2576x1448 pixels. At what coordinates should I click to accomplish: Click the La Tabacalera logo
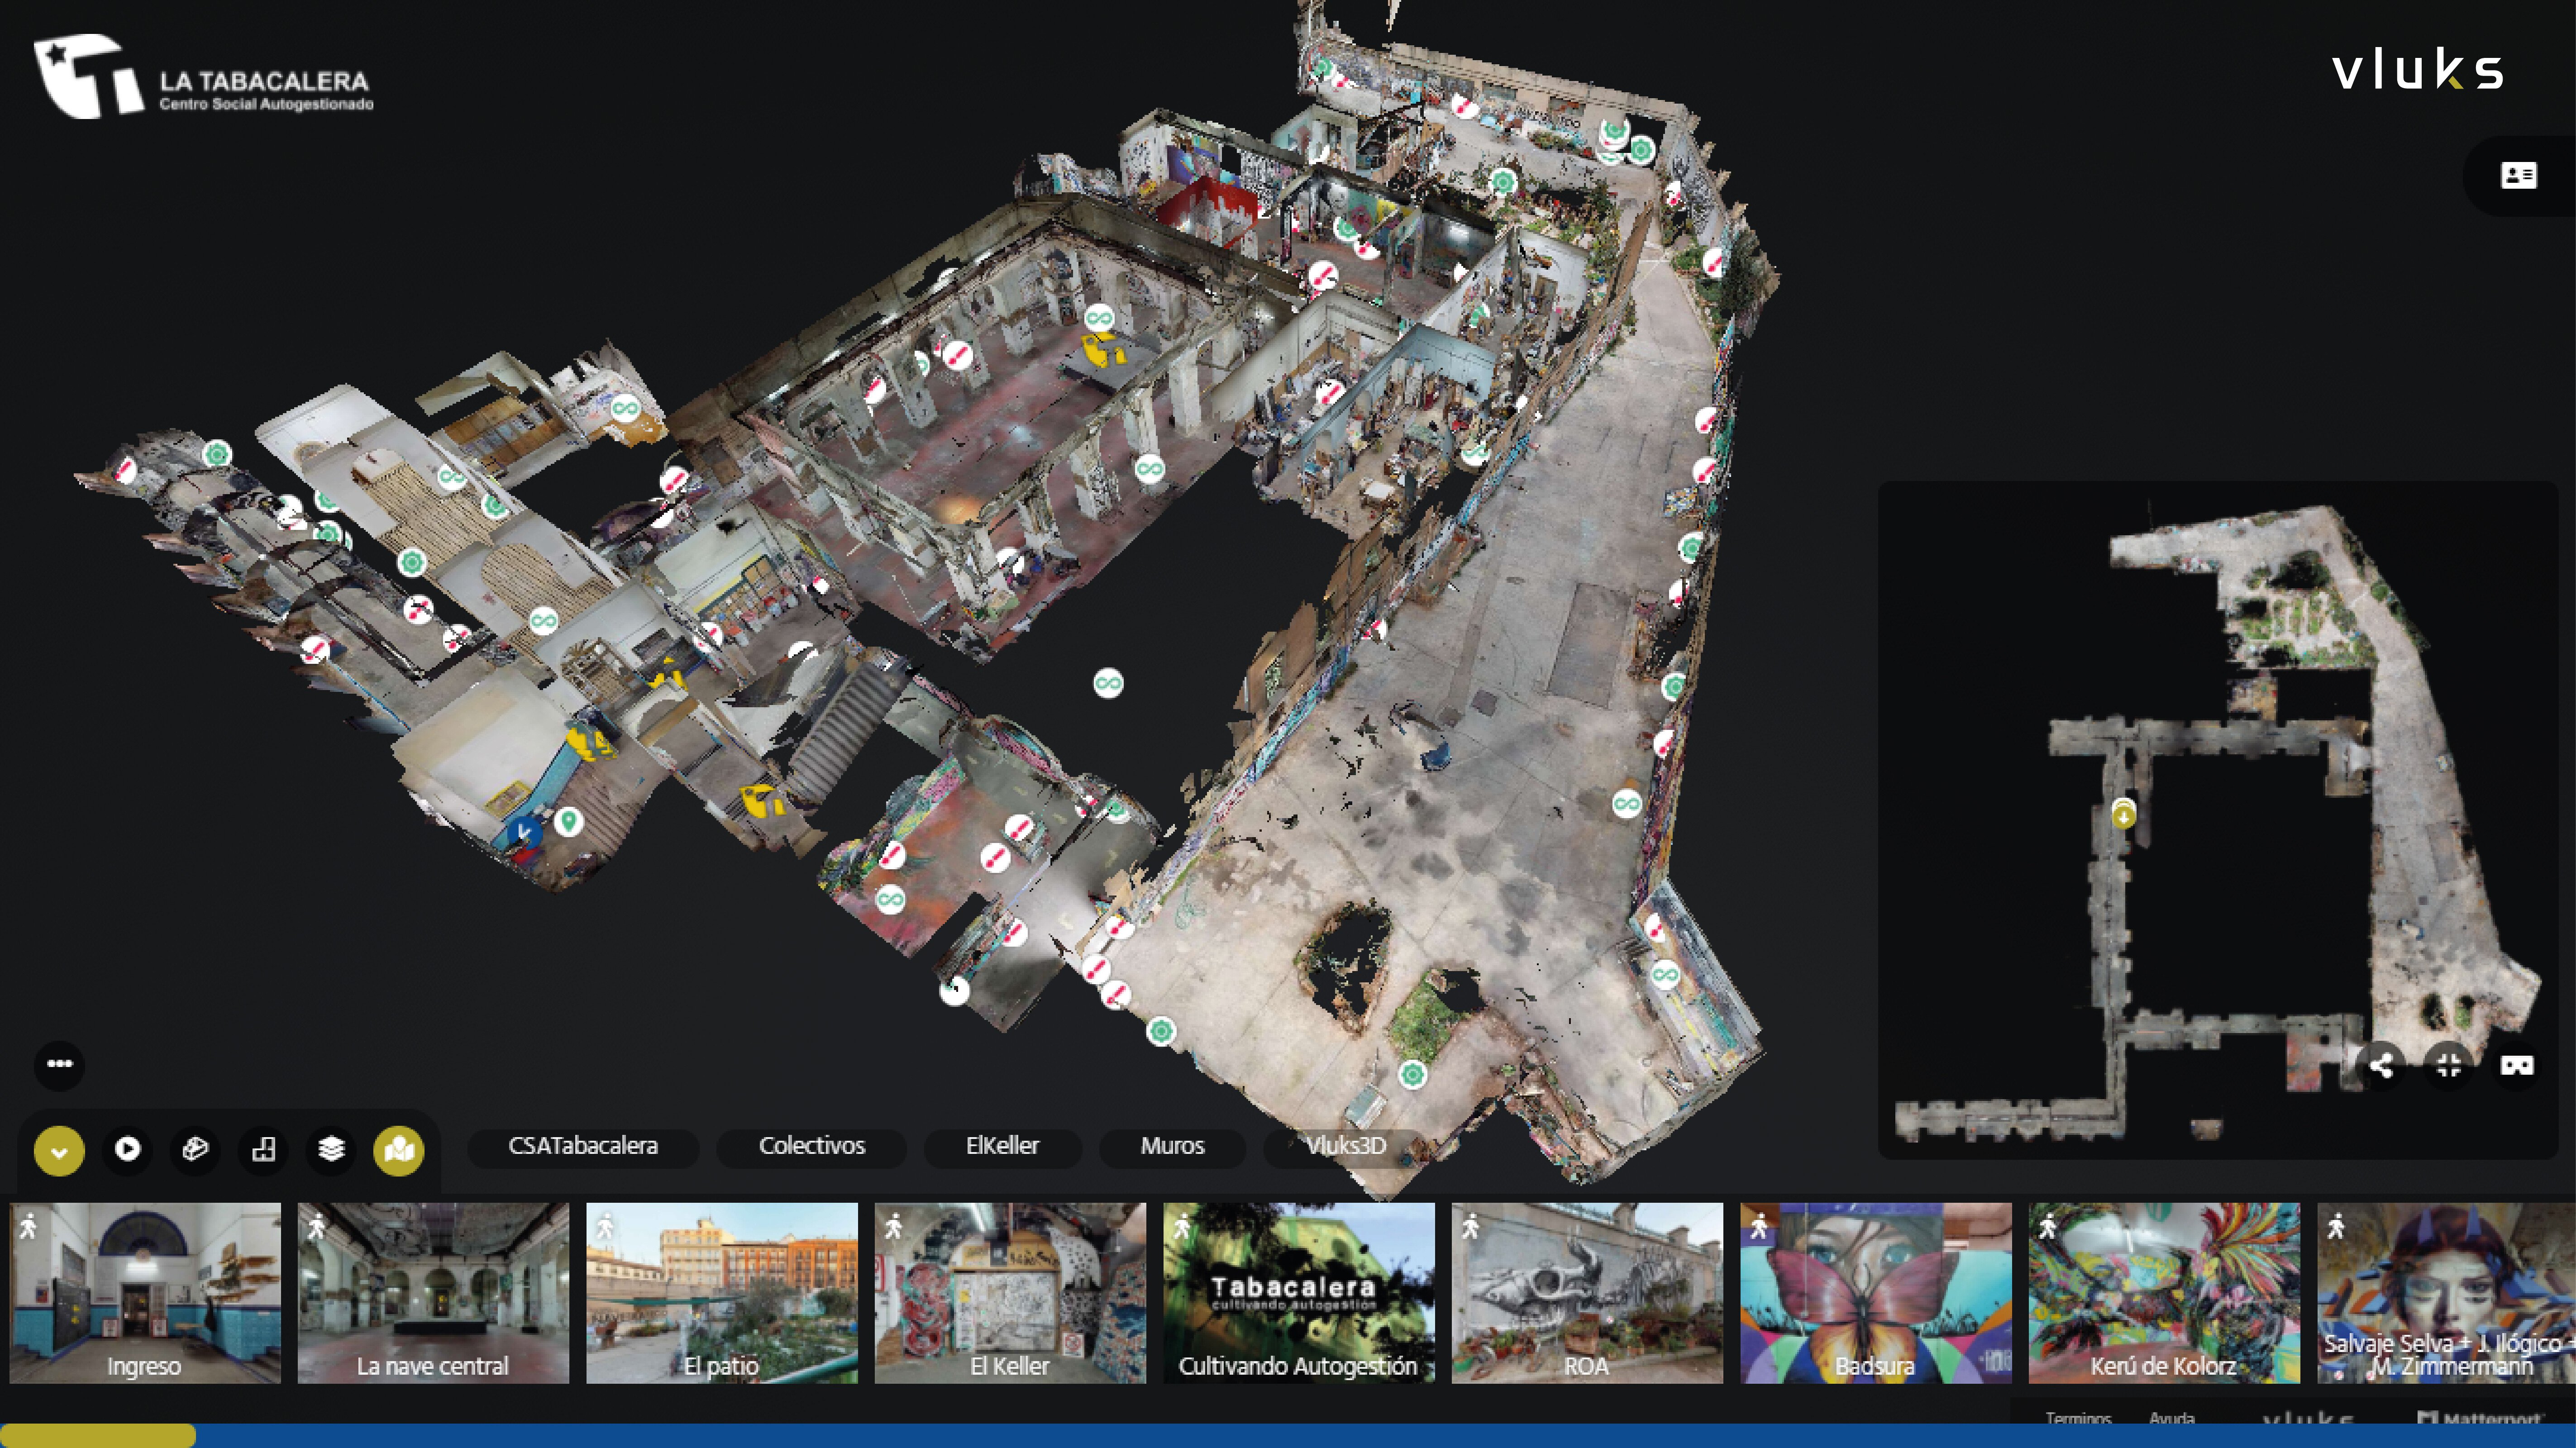coord(204,77)
